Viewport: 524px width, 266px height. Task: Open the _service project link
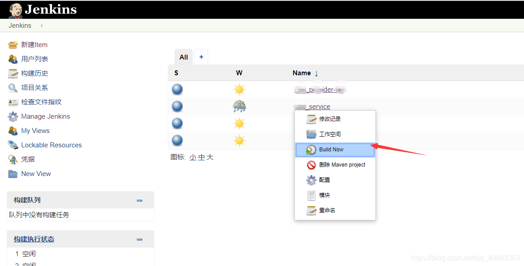point(312,107)
